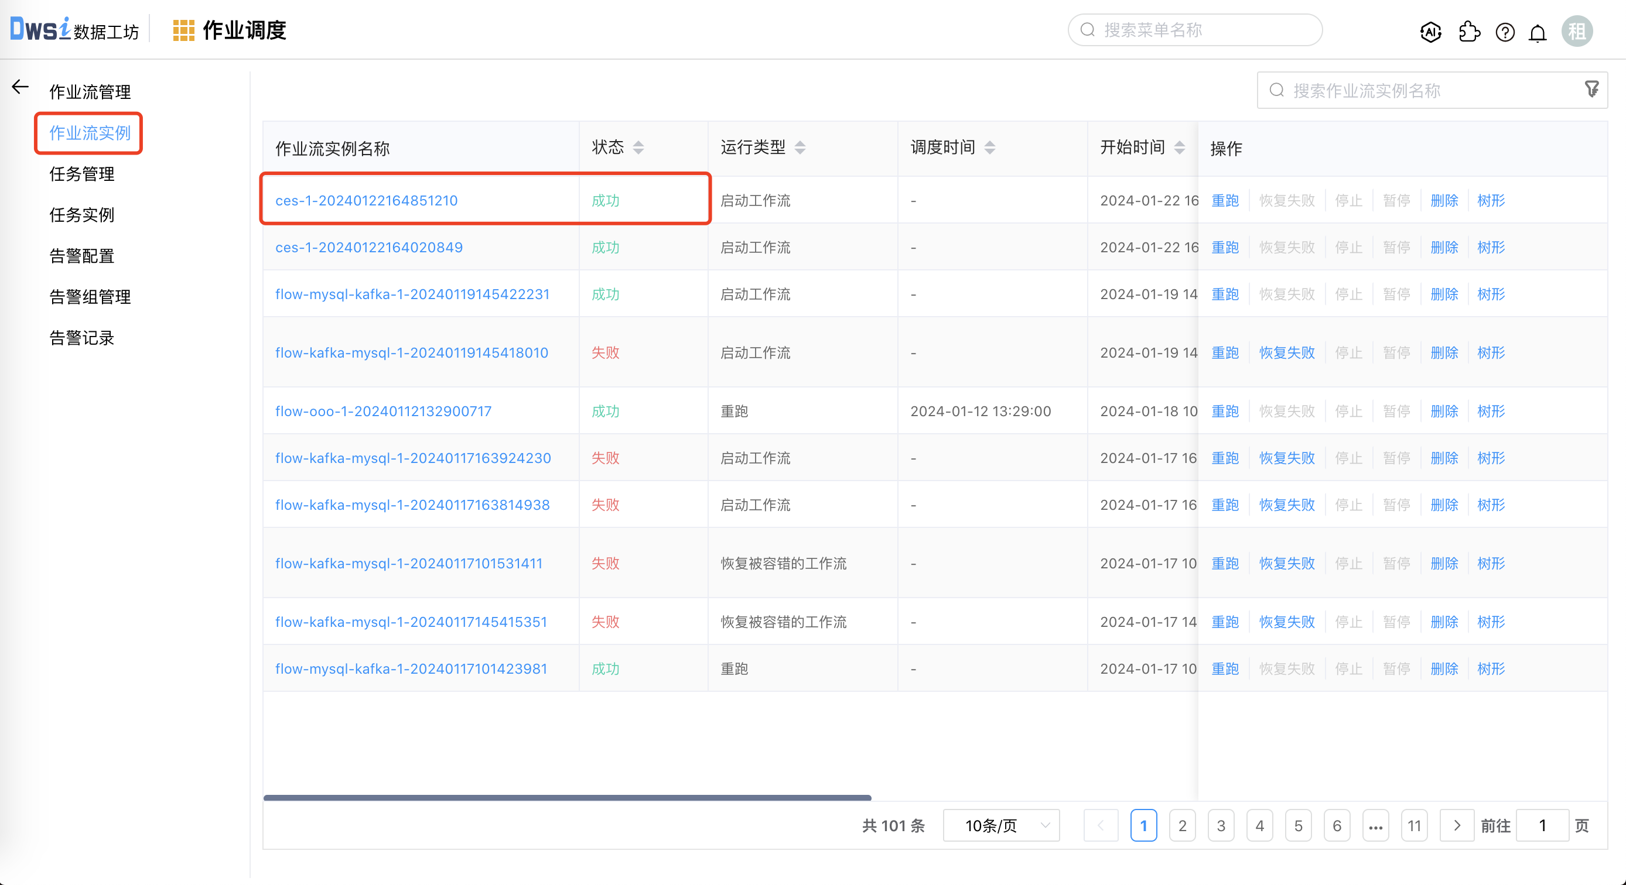This screenshot has width=1626, height=885.
Task: Click the back arrow beside 作业流管理
Action: [x=20, y=87]
